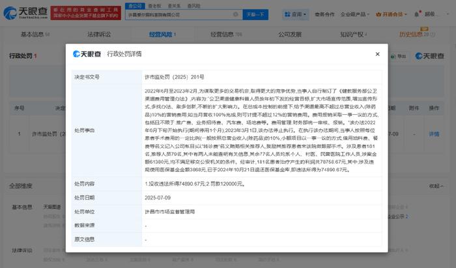Click the 原文信息 row label
The height and width of the screenshot is (268, 456).
[x=84, y=239]
